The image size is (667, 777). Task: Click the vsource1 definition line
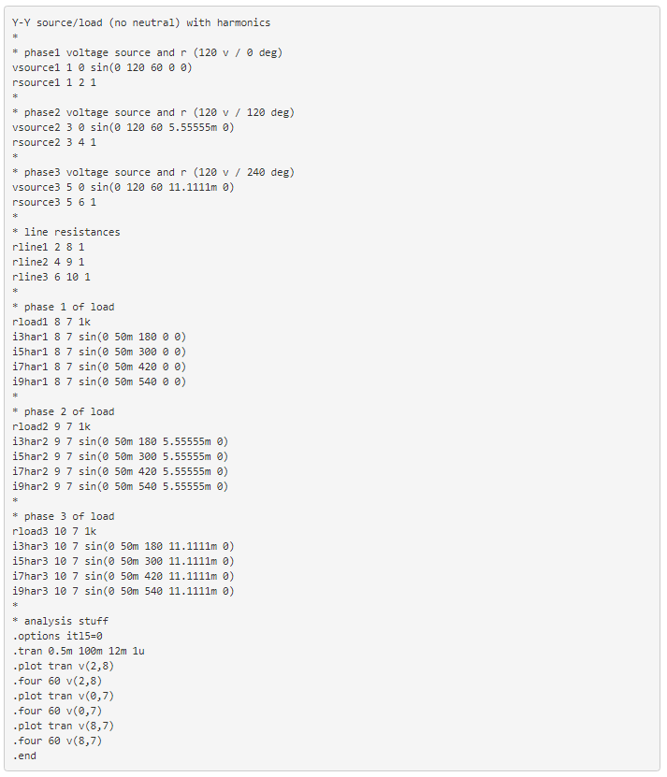[x=103, y=67]
